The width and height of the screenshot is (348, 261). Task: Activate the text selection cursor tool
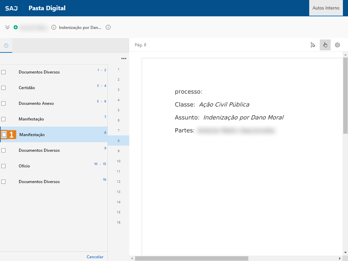click(313, 45)
